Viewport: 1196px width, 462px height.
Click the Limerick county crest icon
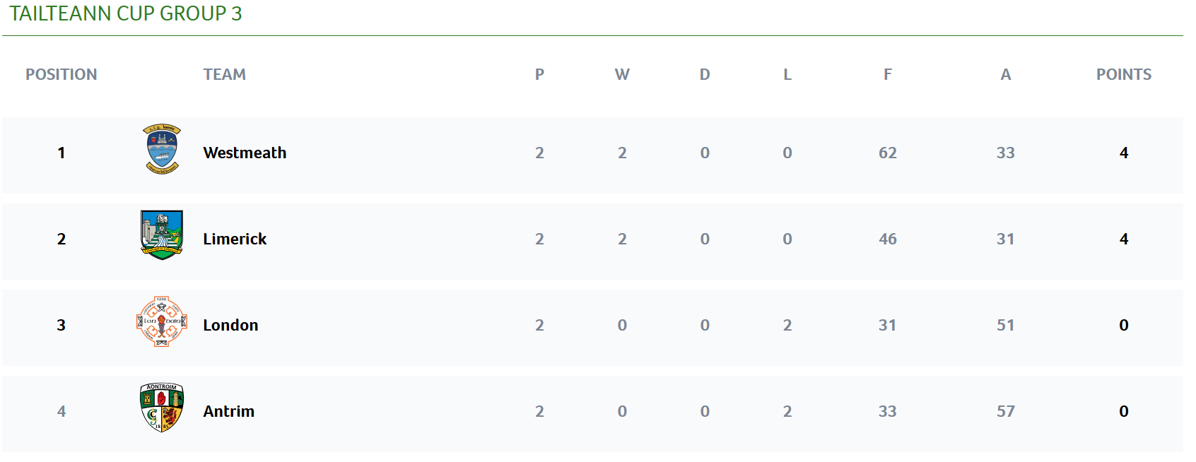click(162, 235)
